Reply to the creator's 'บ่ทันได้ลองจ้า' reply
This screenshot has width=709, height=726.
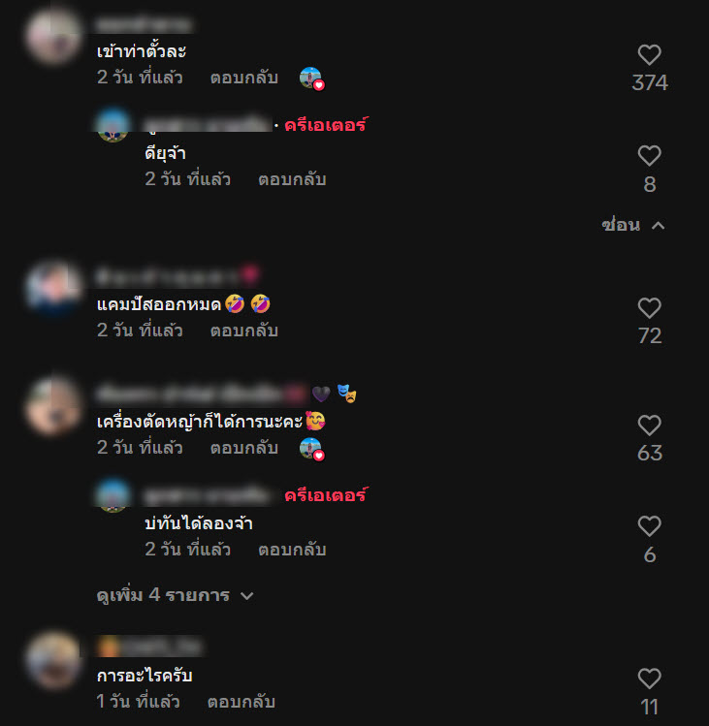tap(292, 550)
